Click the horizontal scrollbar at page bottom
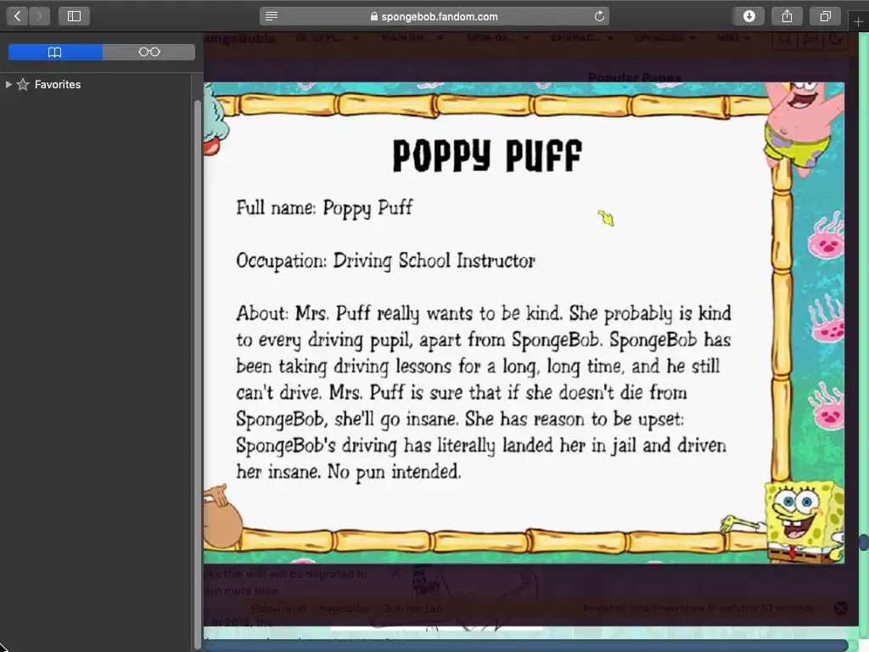This screenshot has width=869, height=652. pos(525,645)
